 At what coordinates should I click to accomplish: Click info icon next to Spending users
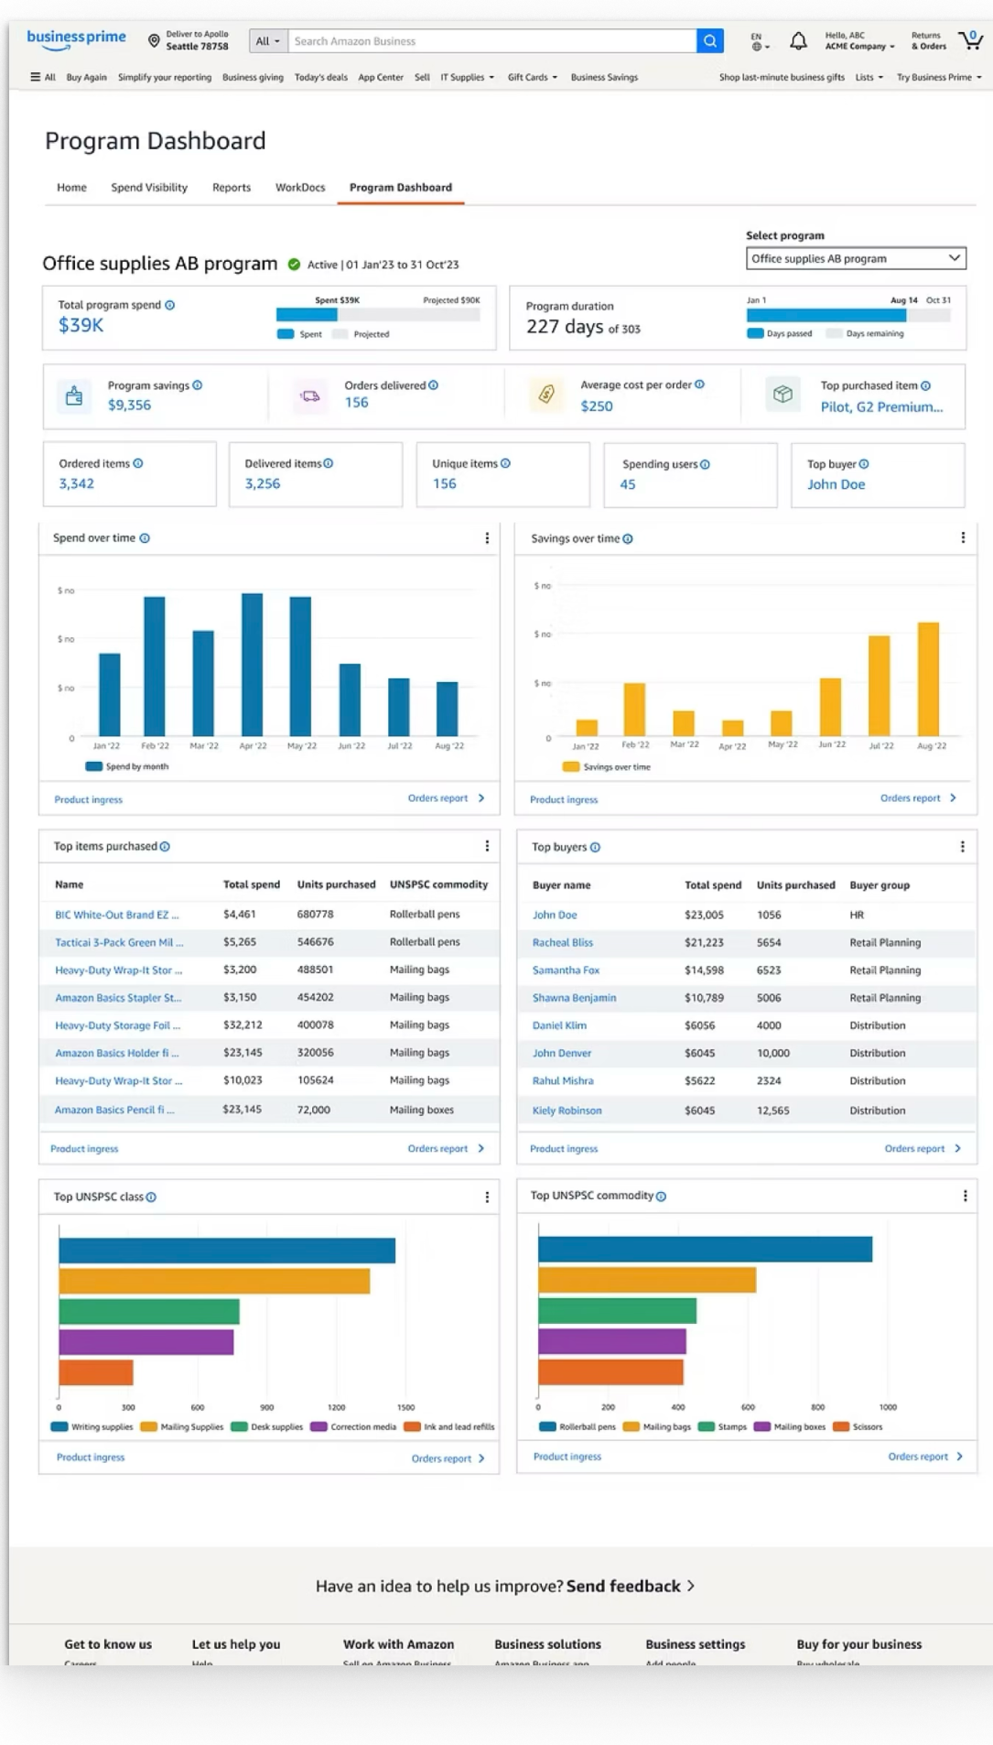click(705, 464)
